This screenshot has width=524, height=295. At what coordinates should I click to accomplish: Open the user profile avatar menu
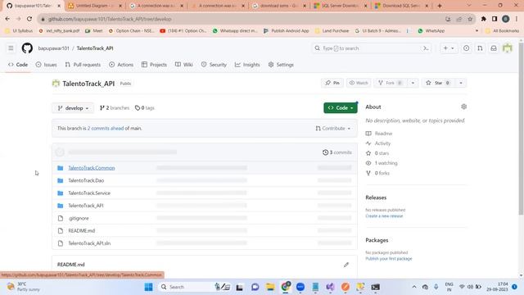click(x=508, y=48)
